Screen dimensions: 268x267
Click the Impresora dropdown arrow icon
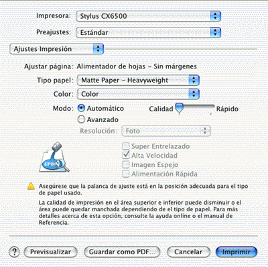(215, 16)
